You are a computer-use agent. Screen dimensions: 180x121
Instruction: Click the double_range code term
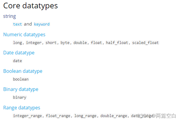114,116
